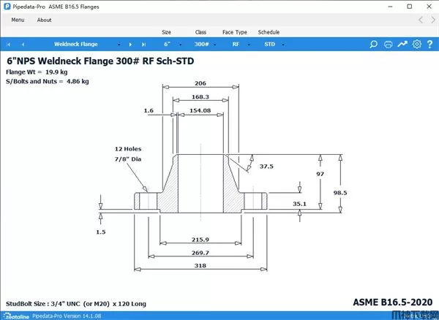Click Pipedata-Pro Version 14.1.08 status text

point(67,316)
